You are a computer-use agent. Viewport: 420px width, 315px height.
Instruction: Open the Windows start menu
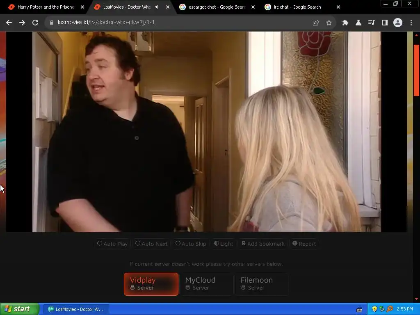[20, 309]
